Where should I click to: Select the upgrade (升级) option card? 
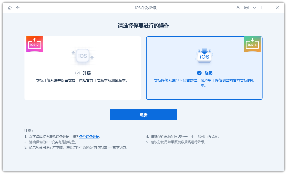coord(83,68)
